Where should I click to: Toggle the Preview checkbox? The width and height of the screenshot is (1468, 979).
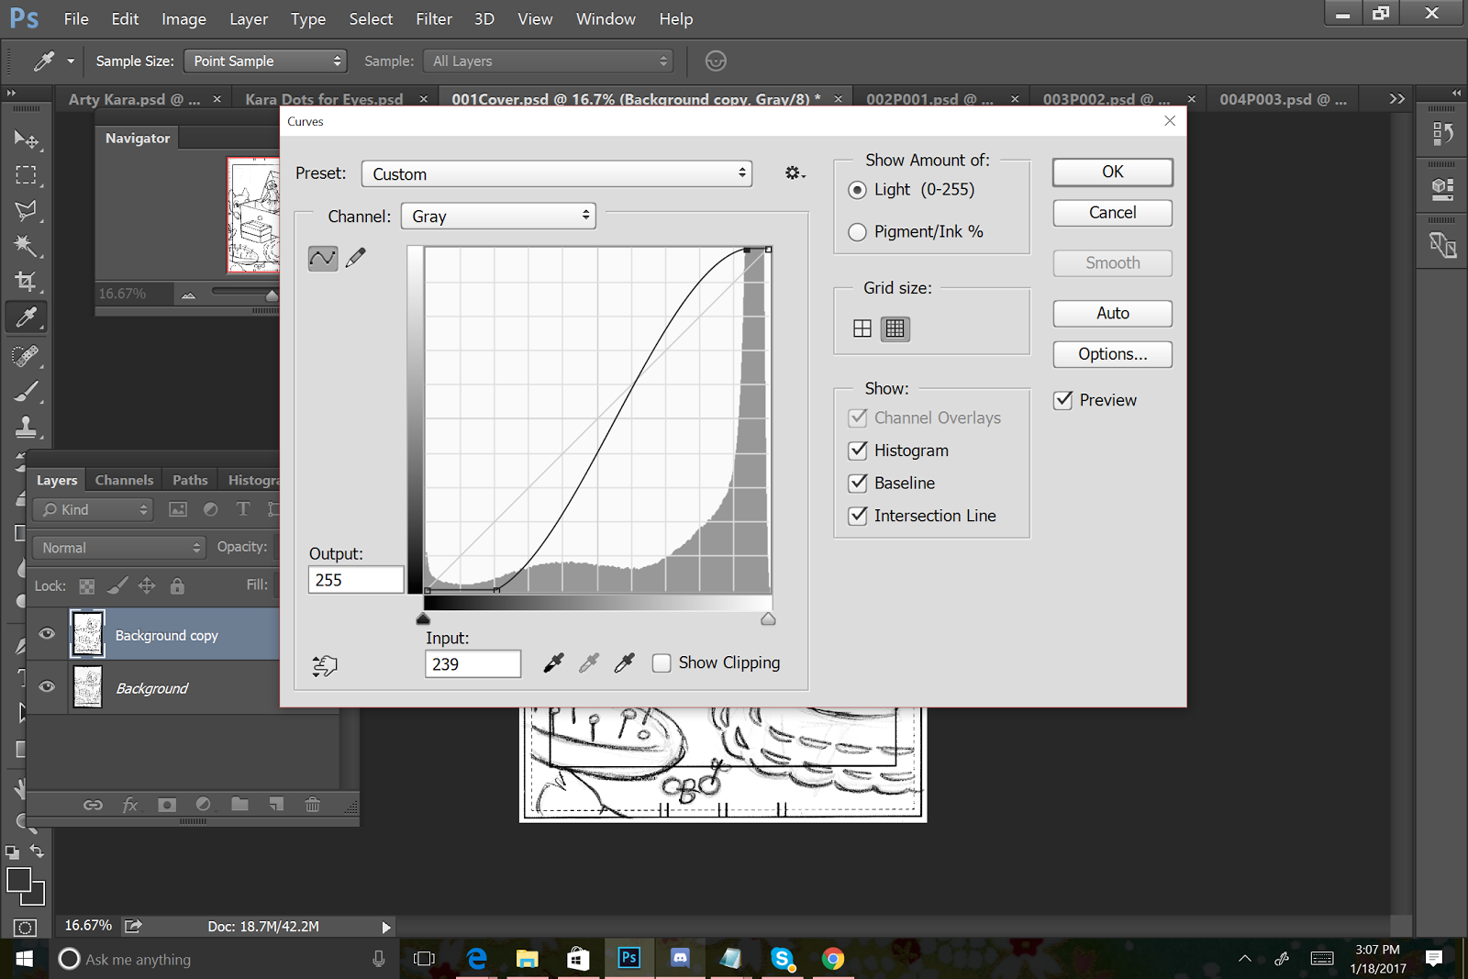point(1063,400)
